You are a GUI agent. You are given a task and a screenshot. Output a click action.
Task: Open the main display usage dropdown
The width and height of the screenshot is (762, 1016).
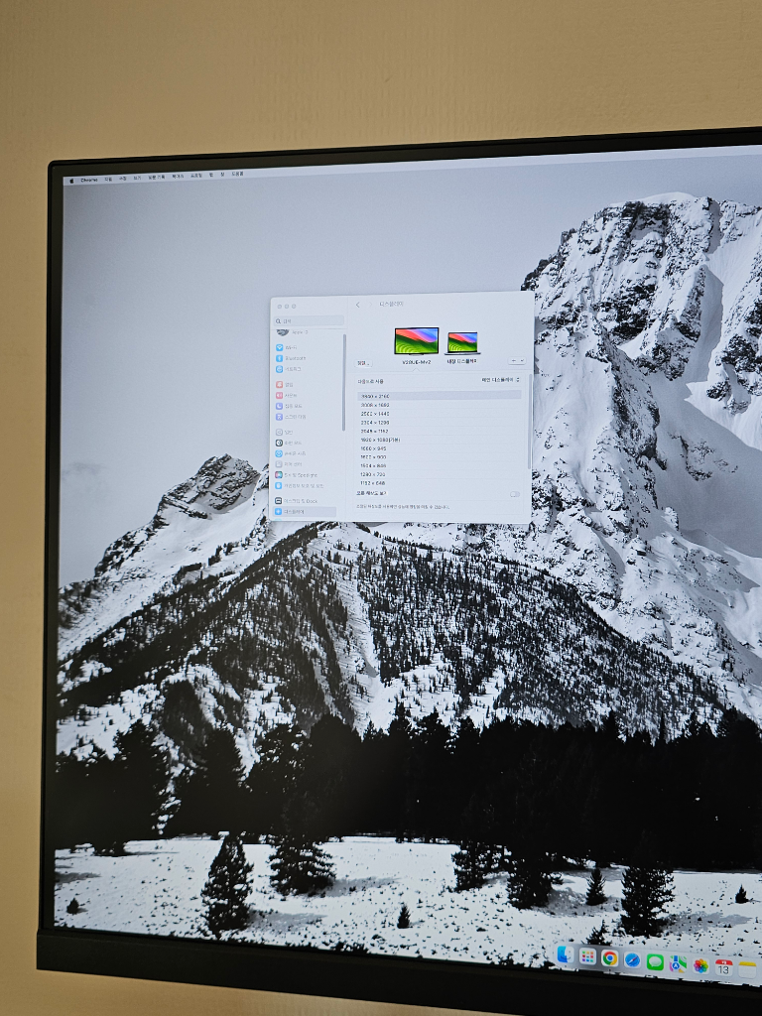499,380
